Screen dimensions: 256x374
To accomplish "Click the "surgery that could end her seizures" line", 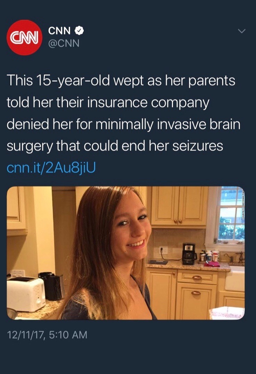I will click(115, 146).
